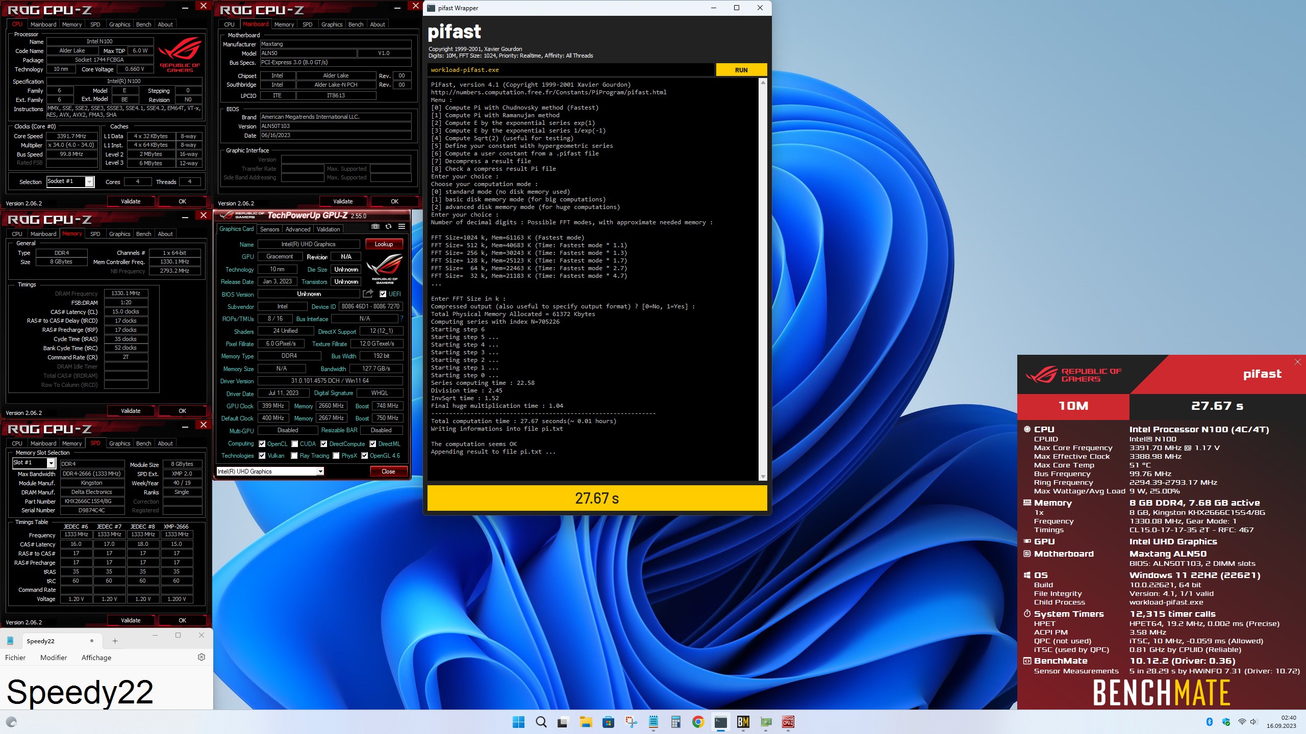Add a new Notepad tab with plus

tap(115, 641)
